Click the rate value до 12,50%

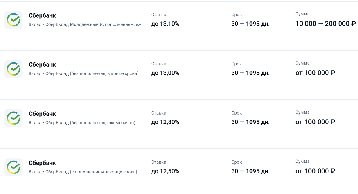[165, 171]
